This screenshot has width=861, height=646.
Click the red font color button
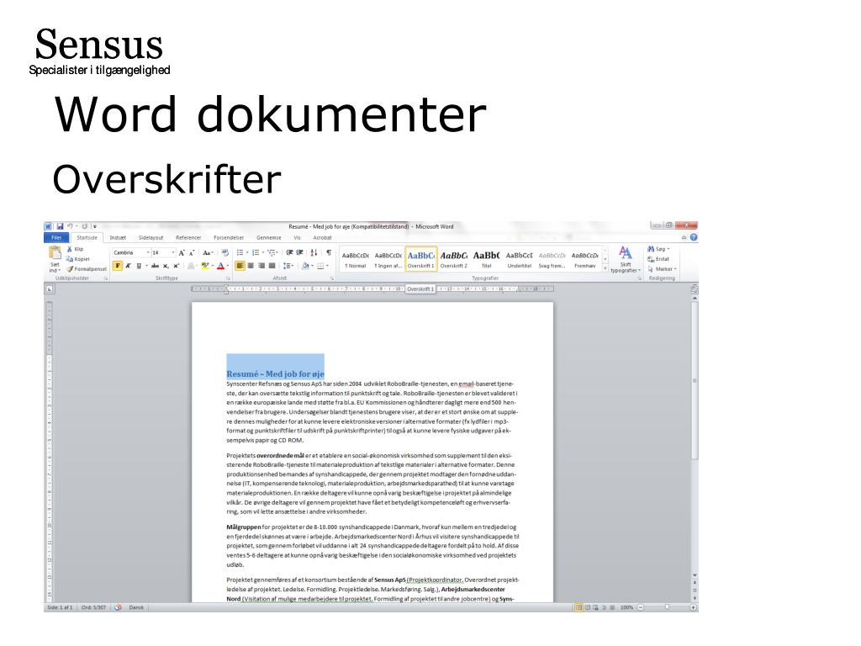click(x=221, y=266)
